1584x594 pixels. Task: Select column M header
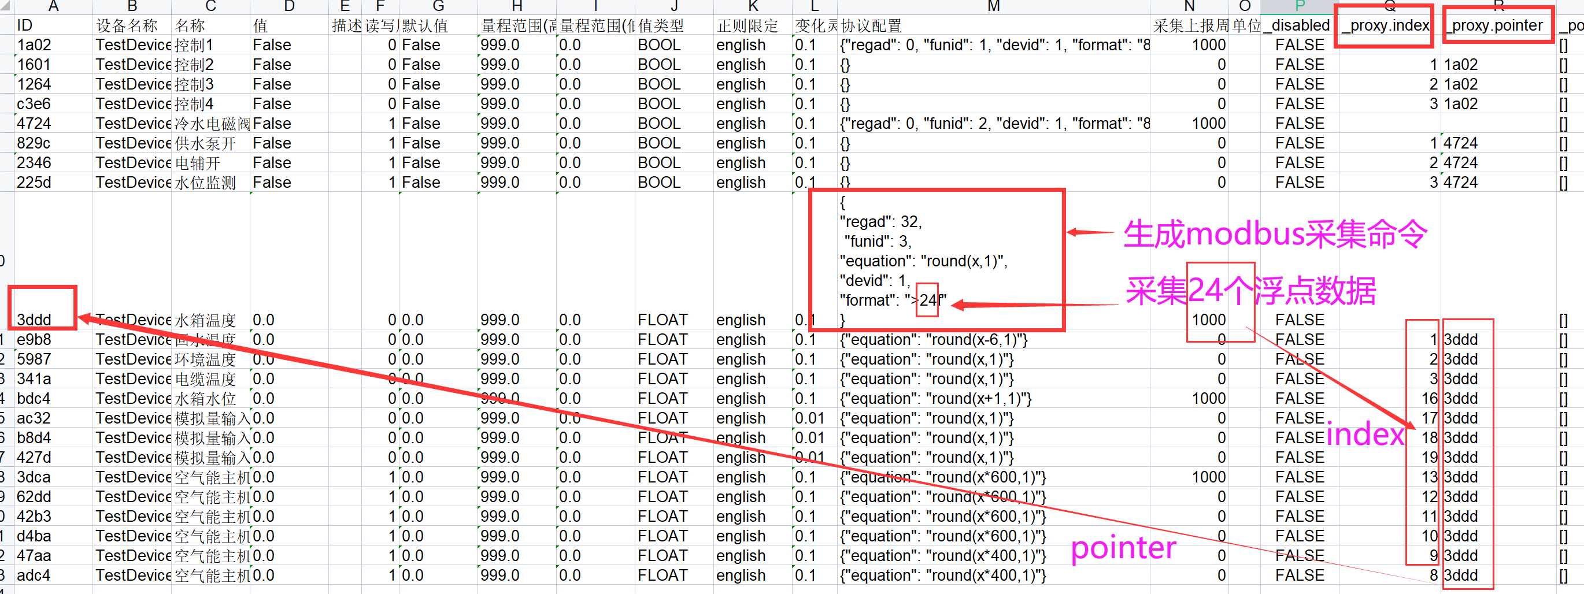993,6
